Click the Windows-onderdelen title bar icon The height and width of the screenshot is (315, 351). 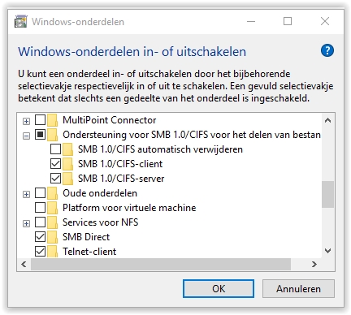pos(21,22)
